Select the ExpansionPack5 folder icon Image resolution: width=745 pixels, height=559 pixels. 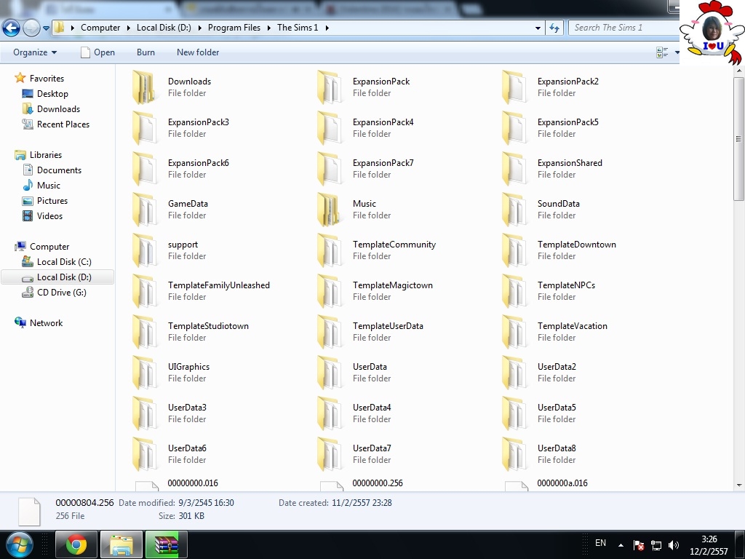514,128
